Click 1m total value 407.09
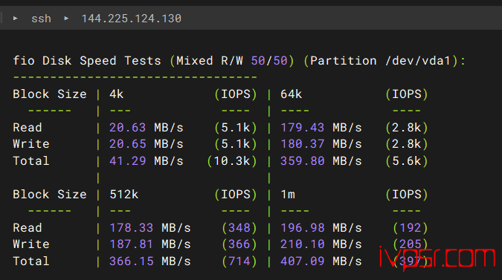The height and width of the screenshot is (280, 502). (x=302, y=261)
